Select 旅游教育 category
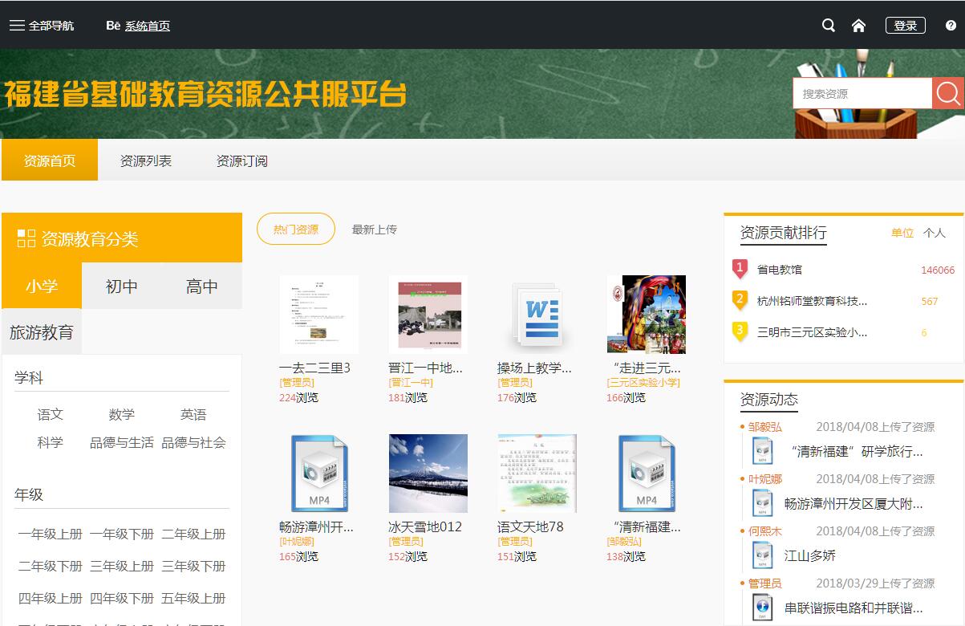 tap(42, 332)
